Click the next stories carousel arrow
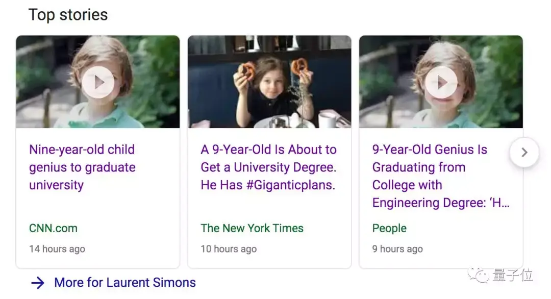This screenshot has width=551, height=299. pyautogui.click(x=524, y=152)
